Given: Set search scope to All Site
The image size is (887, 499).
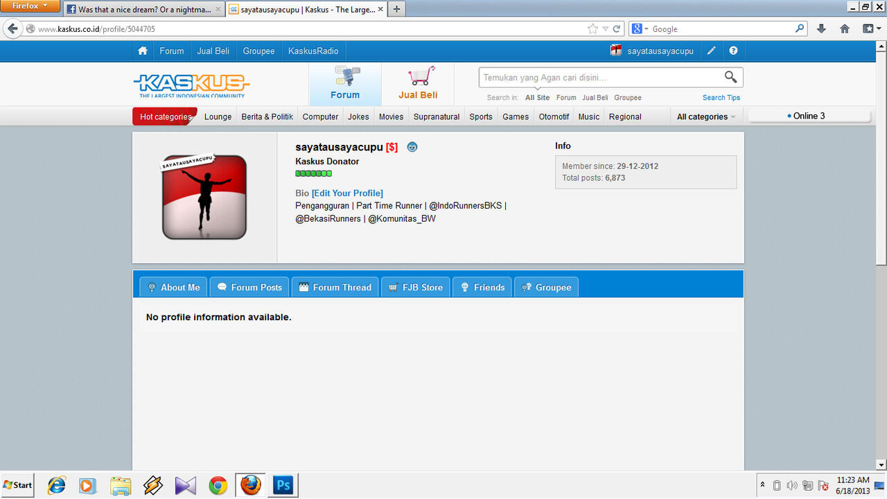Looking at the screenshot, I should (x=537, y=98).
